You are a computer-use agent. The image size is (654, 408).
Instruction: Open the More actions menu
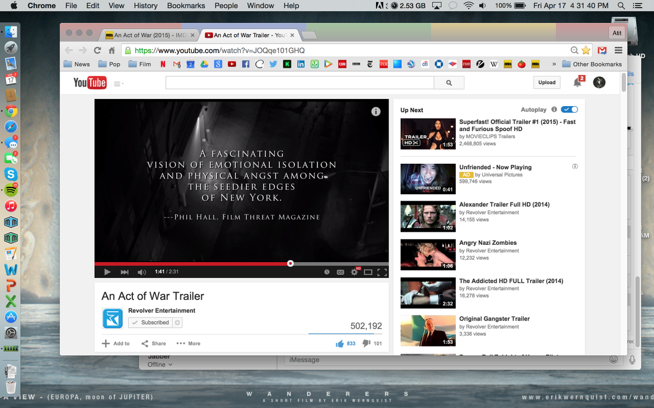[189, 343]
